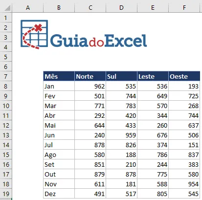Select Sul value 959 for Jun
Viewport: 202px width, 200px height.
click(121, 135)
